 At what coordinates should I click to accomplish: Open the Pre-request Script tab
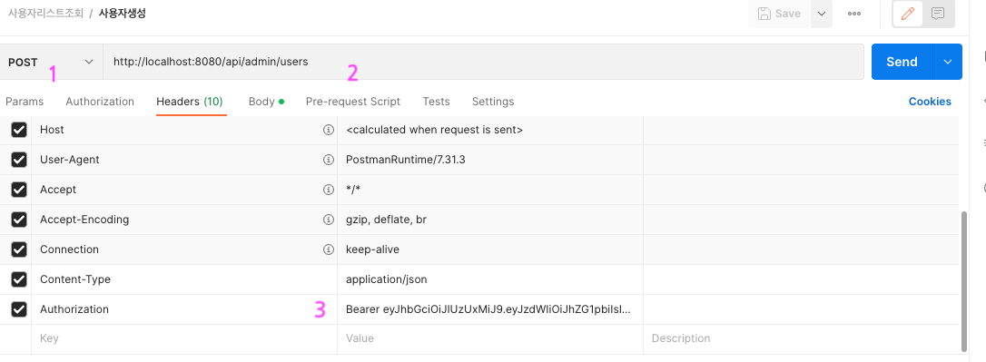click(353, 102)
